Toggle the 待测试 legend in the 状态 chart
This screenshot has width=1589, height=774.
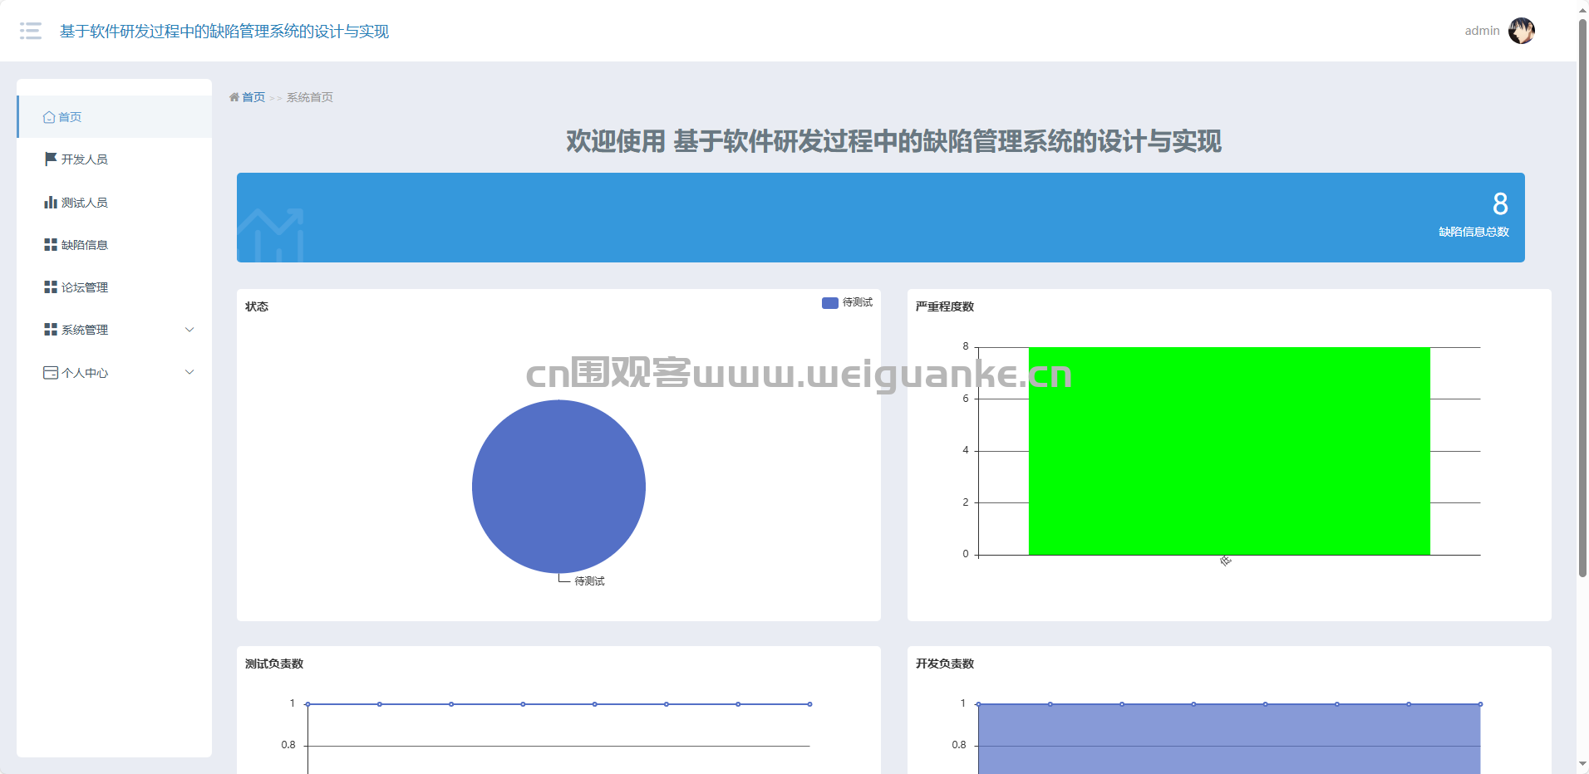(847, 303)
